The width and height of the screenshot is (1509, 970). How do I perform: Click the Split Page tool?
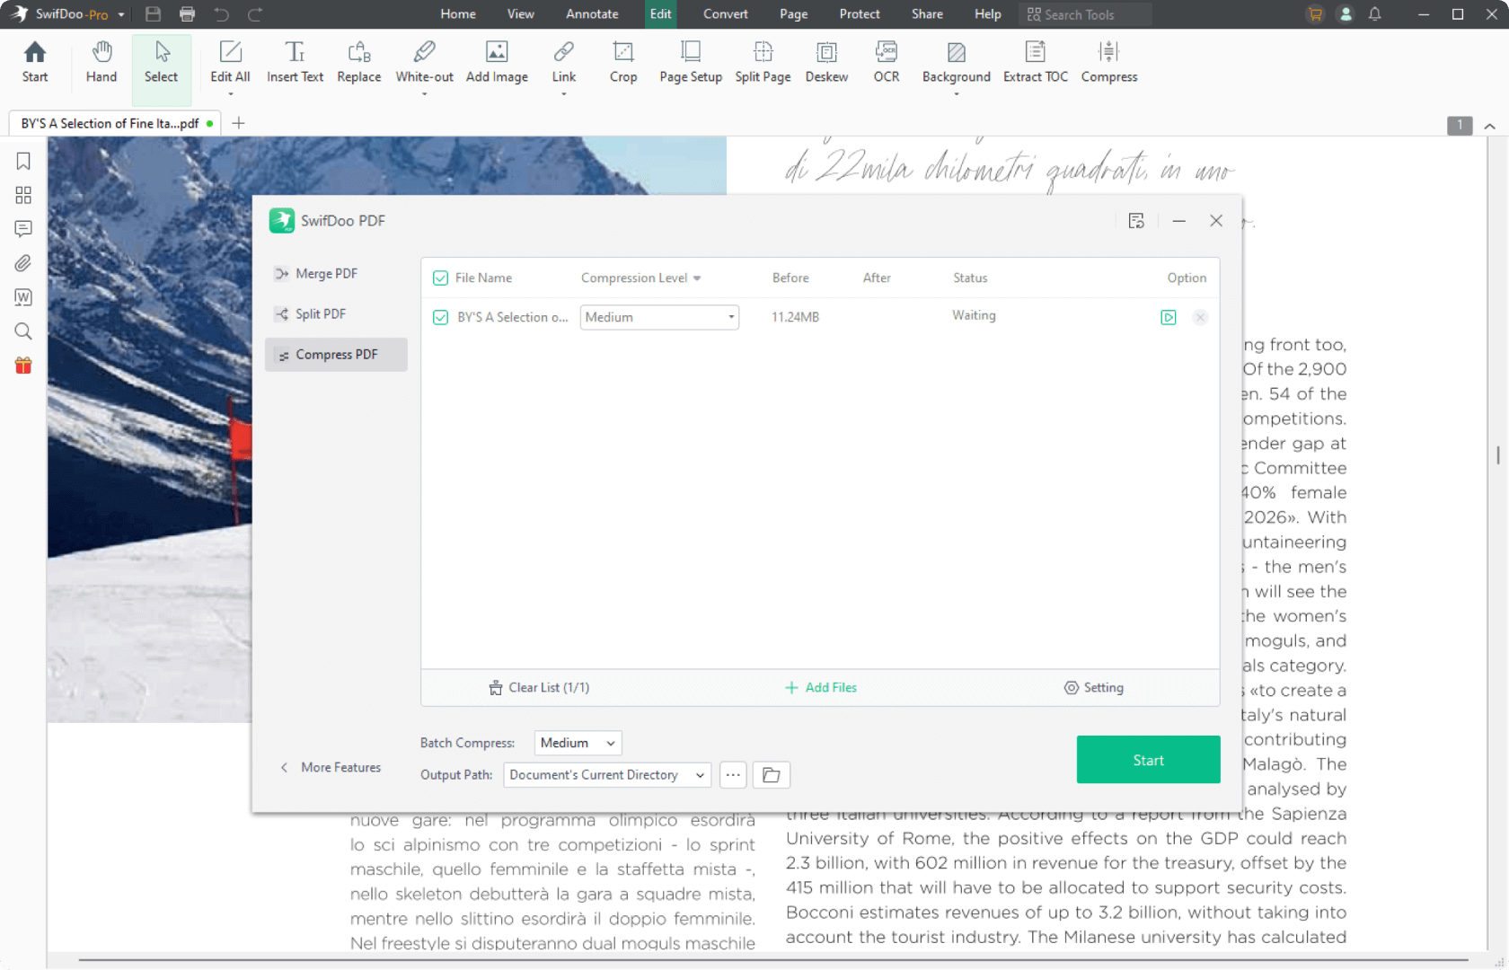point(763,63)
